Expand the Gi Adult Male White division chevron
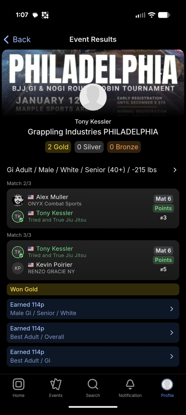186x415 pixels. click(175, 170)
